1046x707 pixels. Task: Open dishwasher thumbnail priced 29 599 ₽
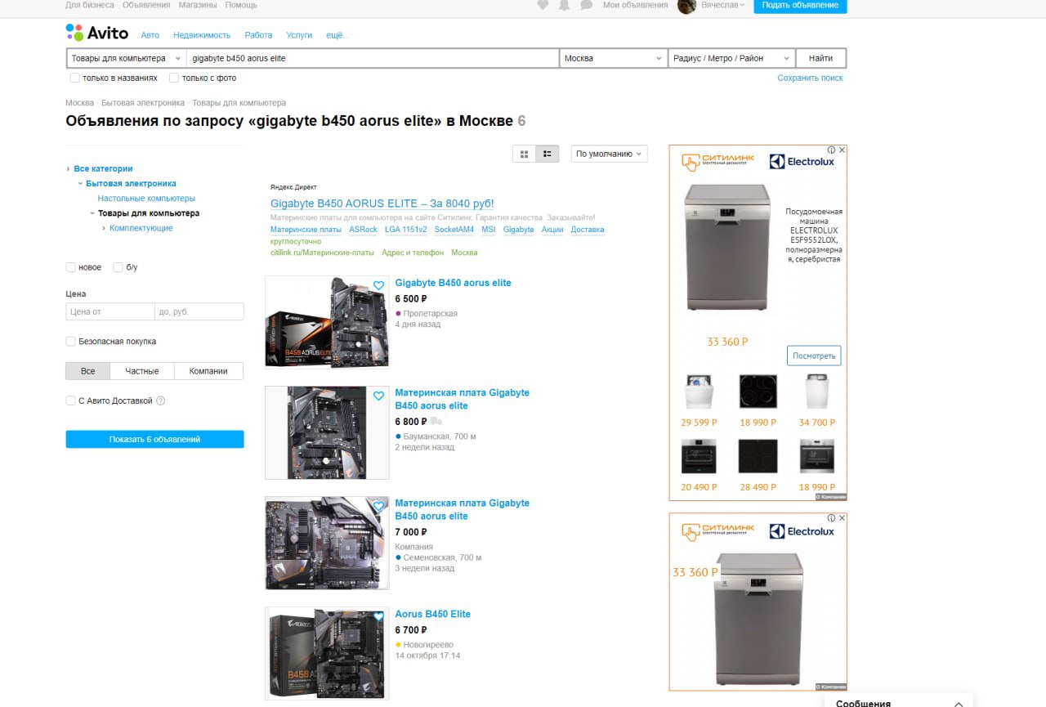[x=699, y=392]
